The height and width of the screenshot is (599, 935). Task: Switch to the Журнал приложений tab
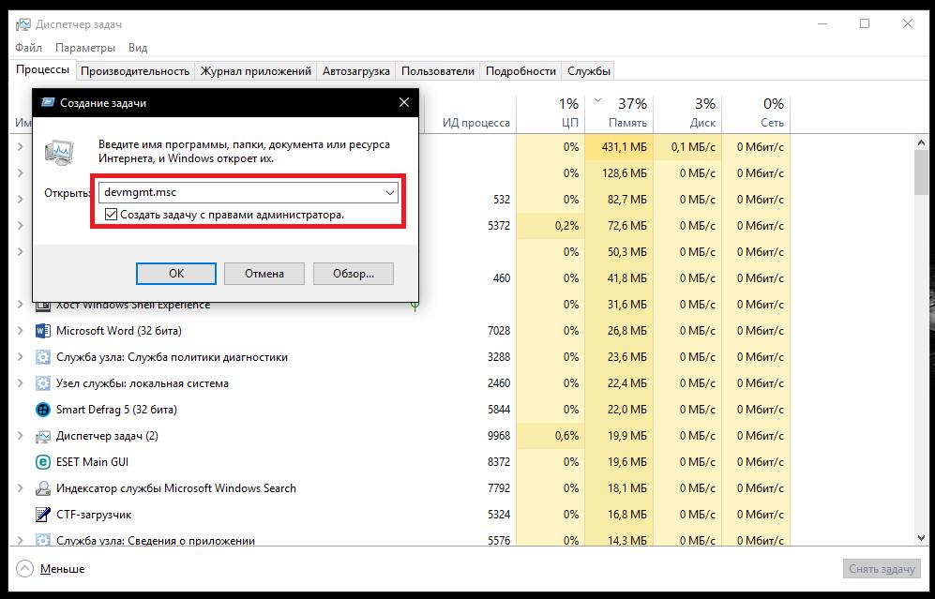tap(256, 71)
